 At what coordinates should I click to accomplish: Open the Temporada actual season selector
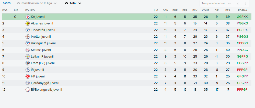(x=216, y=3)
